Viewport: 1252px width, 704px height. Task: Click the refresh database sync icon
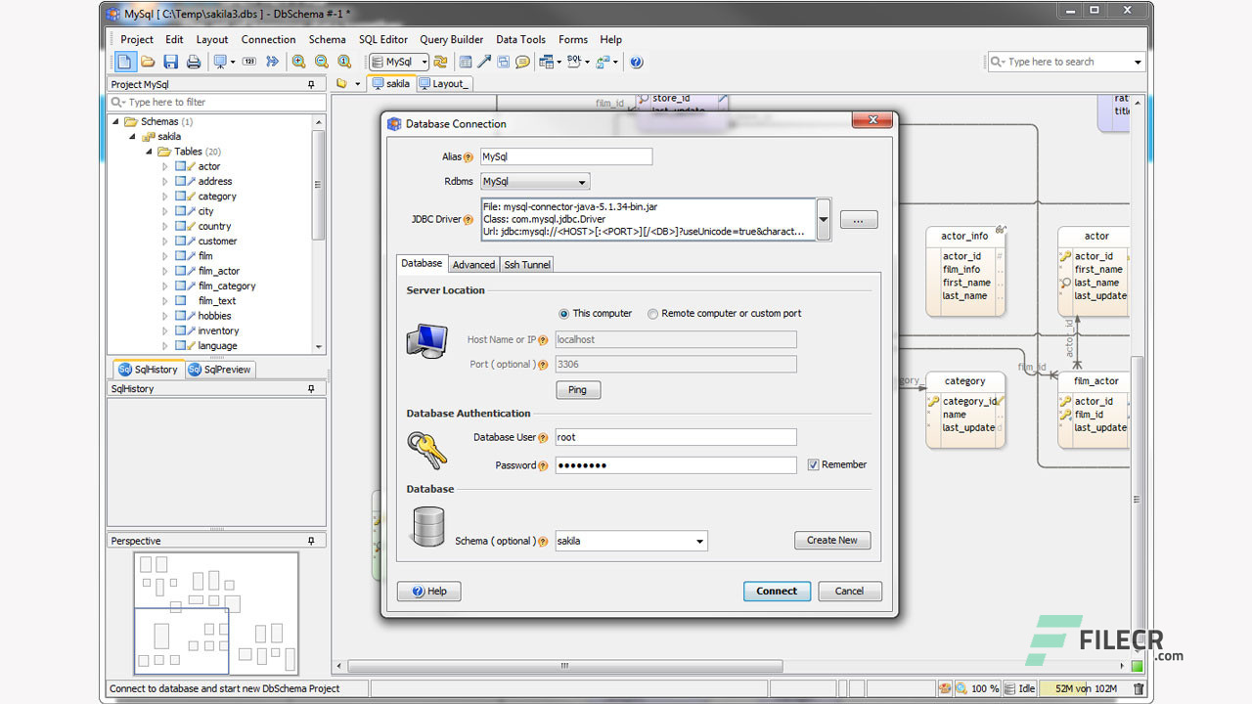tap(441, 62)
